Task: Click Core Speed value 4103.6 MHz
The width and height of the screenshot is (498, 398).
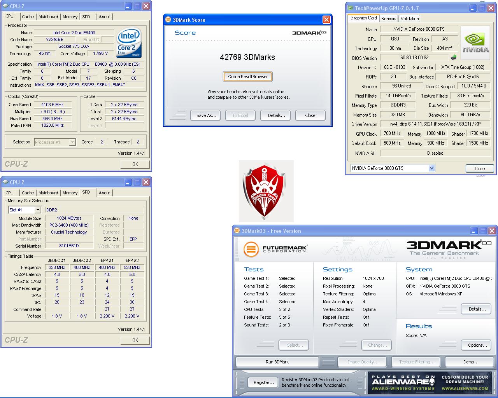Action: 53,105
